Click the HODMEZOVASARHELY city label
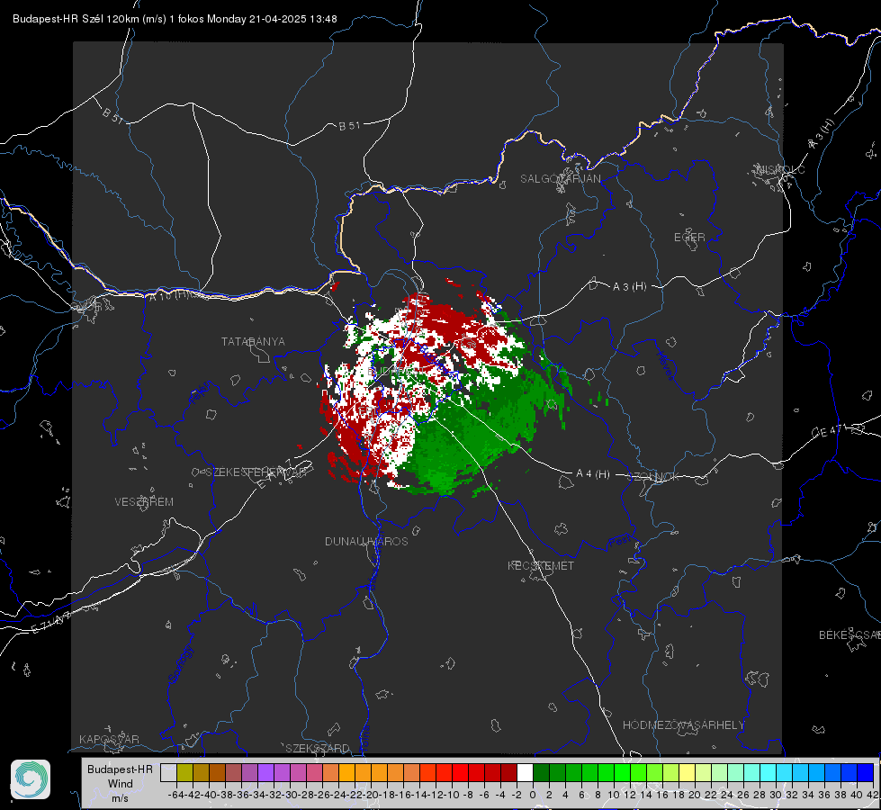 tap(683, 725)
